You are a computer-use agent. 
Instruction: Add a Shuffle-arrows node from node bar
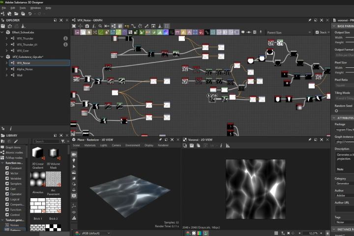pos(95,32)
